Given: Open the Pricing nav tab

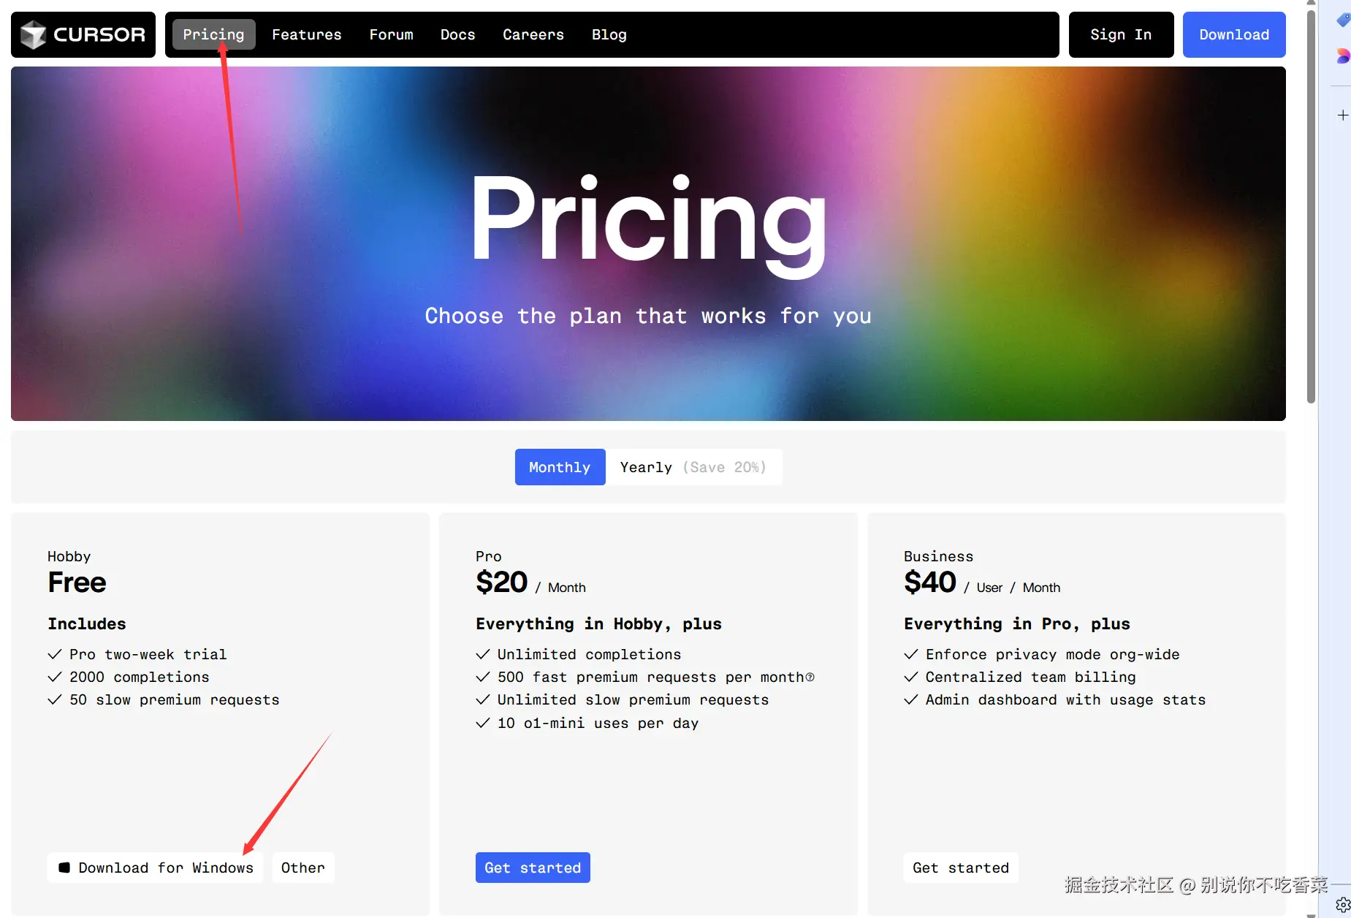Looking at the screenshot, I should pyautogui.click(x=213, y=34).
